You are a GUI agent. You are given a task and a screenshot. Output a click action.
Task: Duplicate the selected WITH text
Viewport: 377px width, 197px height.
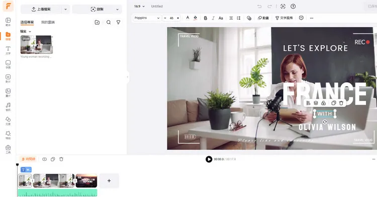(333, 103)
